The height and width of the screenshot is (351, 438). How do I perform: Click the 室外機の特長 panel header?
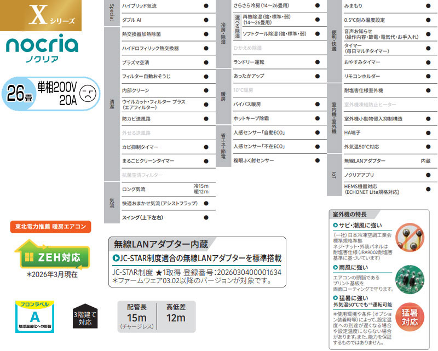tap(349, 214)
